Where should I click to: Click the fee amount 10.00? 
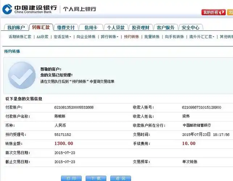189,143
